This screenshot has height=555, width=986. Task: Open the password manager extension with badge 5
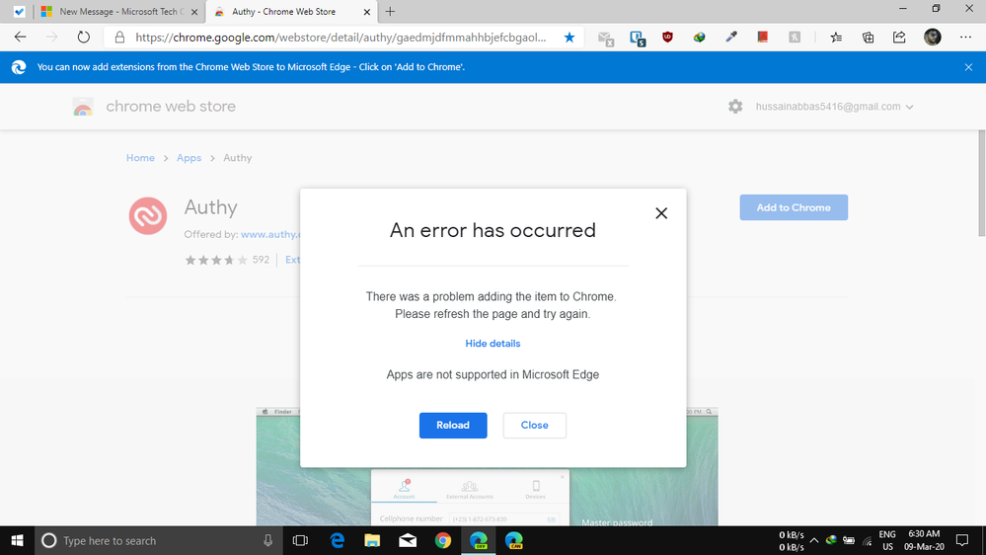[637, 39]
